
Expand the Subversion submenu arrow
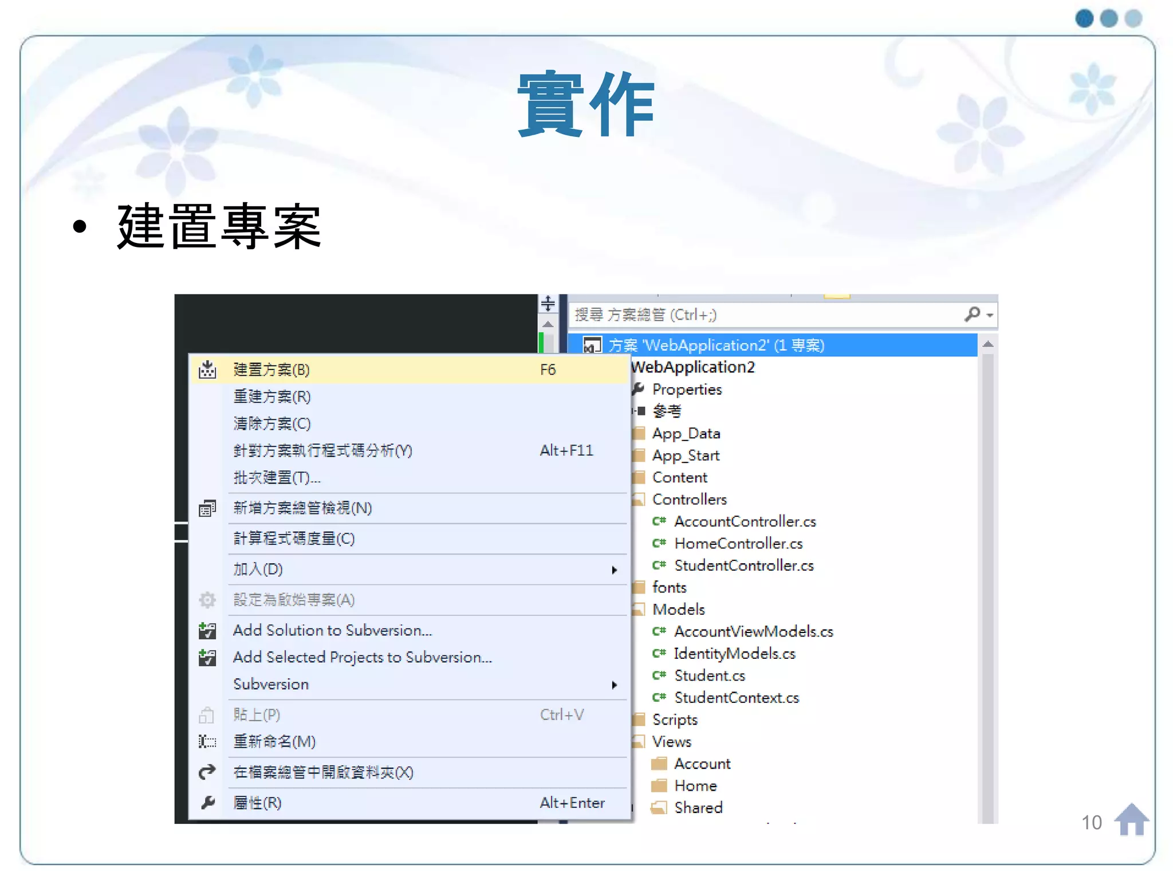[614, 685]
